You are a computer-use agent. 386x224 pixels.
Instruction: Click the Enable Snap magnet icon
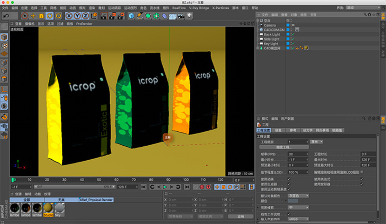[x=4, y=116]
